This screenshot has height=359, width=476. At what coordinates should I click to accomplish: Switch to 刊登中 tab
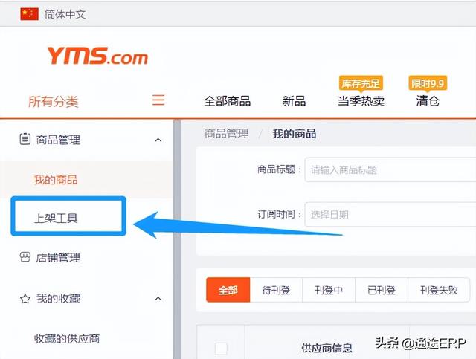(329, 290)
